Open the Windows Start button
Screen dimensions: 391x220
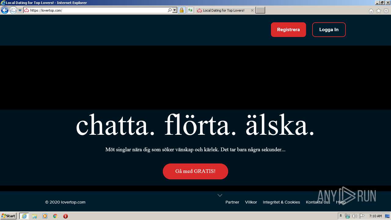click(x=9, y=216)
